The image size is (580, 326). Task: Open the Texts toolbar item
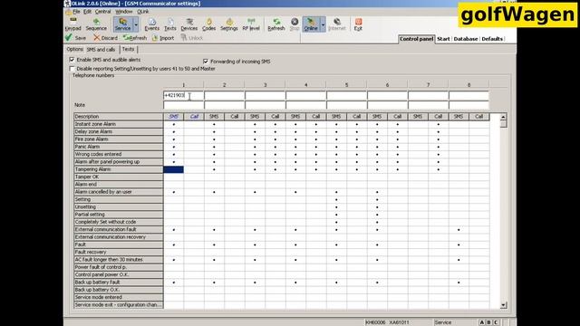[169, 24]
